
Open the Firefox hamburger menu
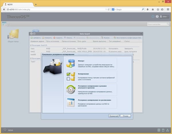168,9
